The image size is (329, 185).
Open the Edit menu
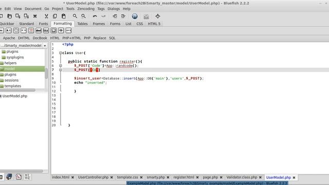[8, 9]
